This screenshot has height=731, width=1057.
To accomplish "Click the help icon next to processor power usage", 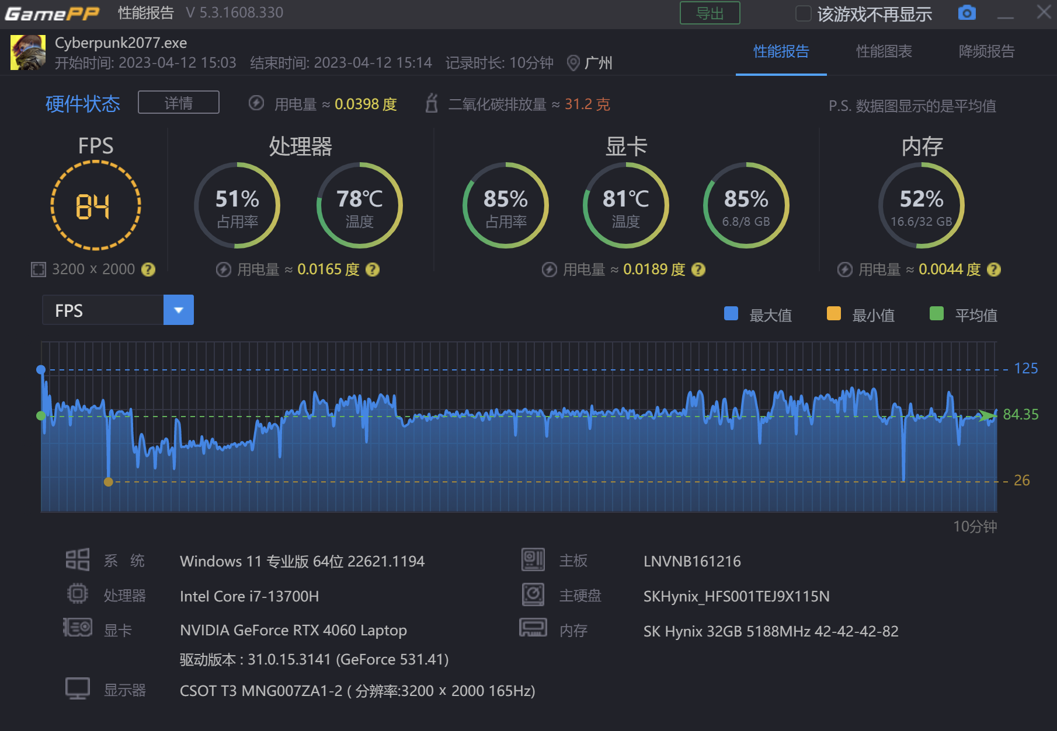I will click(x=373, y=270).
